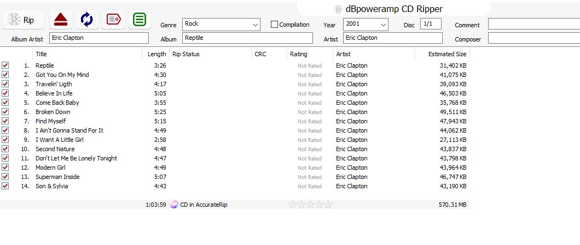Uncheck track 14 Son & Sylvia
The width and height of the screenshot is (580, 245).
[x=5, y=186]
